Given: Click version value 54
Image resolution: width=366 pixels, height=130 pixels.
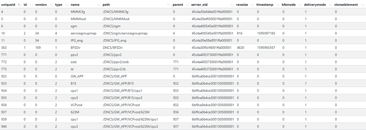Looking at the screenshot, I should [37, 40].
